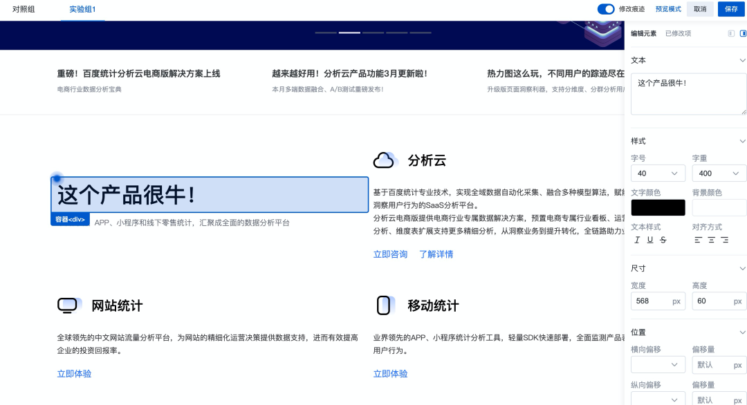Click the 纵向偏移 偏移量 input field

pyautogui.click(x=719, y=399)
